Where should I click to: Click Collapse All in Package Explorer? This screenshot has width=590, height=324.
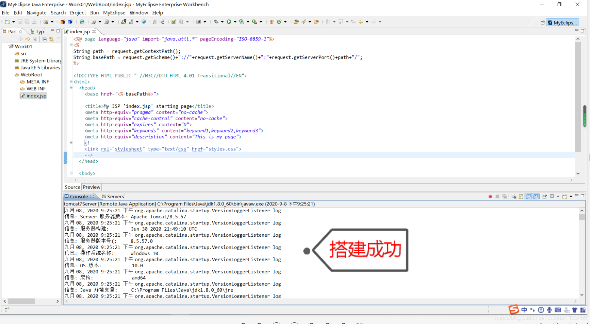(x=45, y=39)
